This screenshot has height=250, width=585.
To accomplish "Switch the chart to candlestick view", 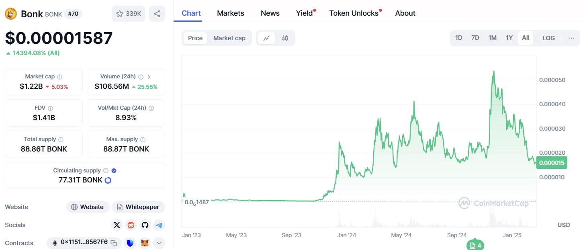I will (x=285, y=38).
